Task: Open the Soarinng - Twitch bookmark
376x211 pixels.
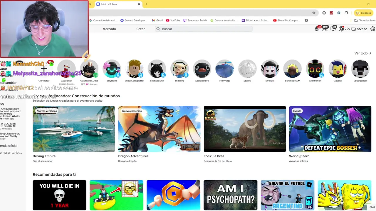Action: click(195, 21)
